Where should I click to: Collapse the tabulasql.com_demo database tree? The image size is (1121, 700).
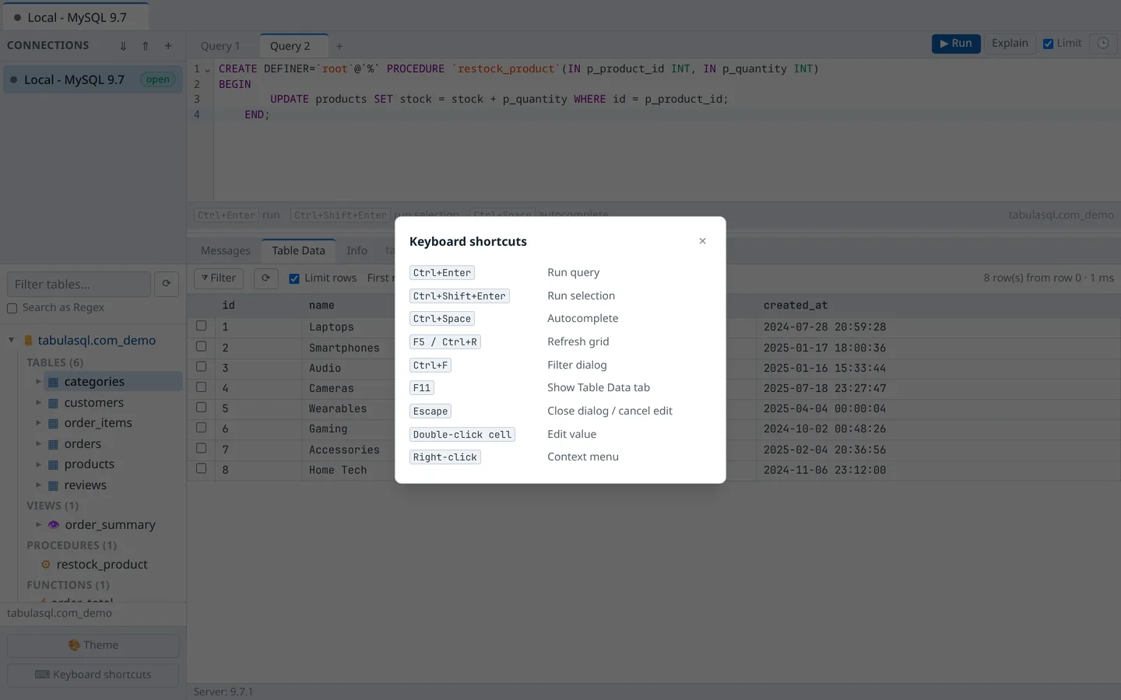11,340
